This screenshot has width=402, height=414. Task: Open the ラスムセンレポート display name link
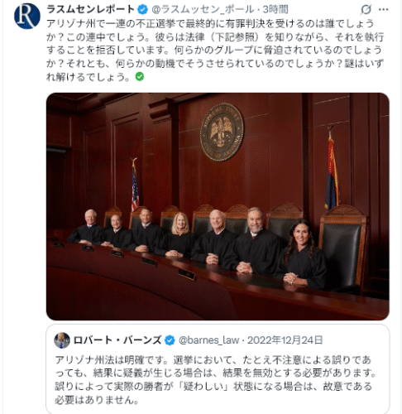(x=90, y=9)
